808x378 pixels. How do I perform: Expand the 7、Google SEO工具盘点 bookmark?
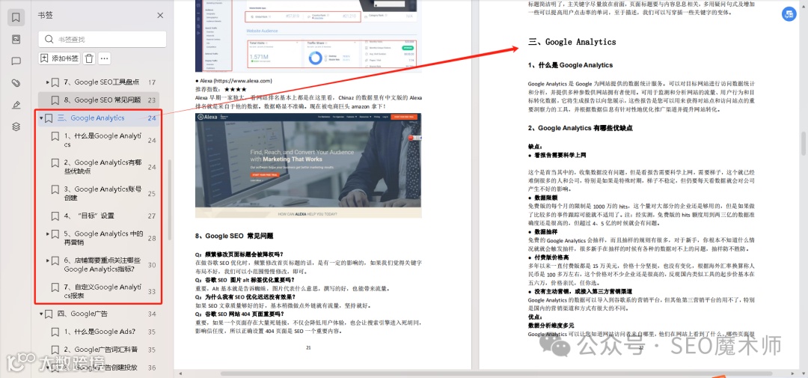pyautogui.click(x=48, y=82)
